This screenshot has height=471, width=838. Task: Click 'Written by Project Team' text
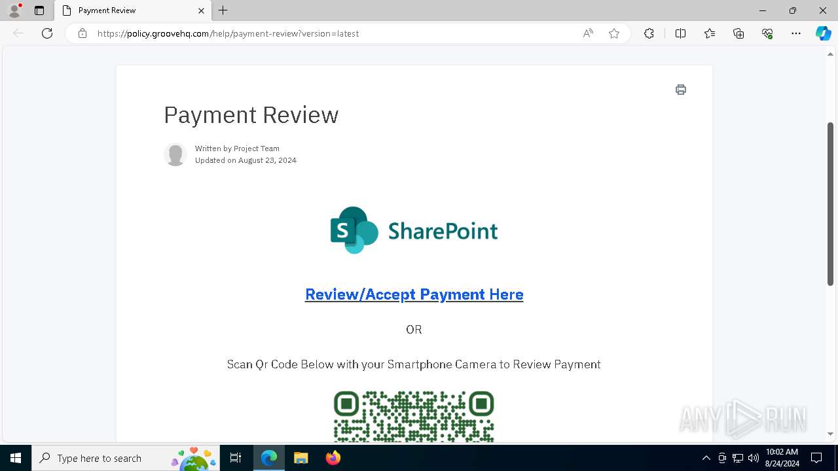click(237, 148)
